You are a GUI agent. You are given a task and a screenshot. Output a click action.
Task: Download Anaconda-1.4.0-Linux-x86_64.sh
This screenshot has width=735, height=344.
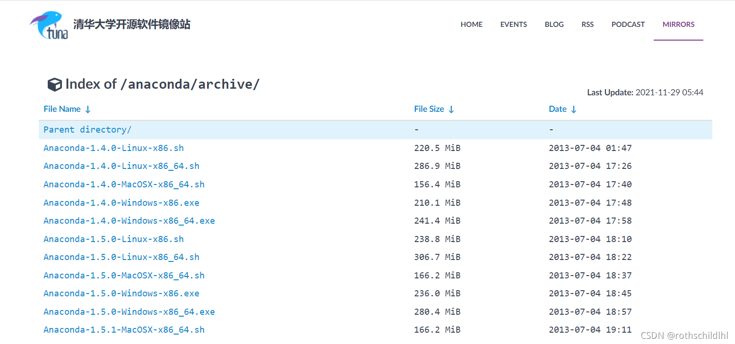(121, 166)
